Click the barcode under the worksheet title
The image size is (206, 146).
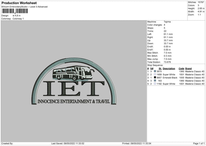coord(15,11)
